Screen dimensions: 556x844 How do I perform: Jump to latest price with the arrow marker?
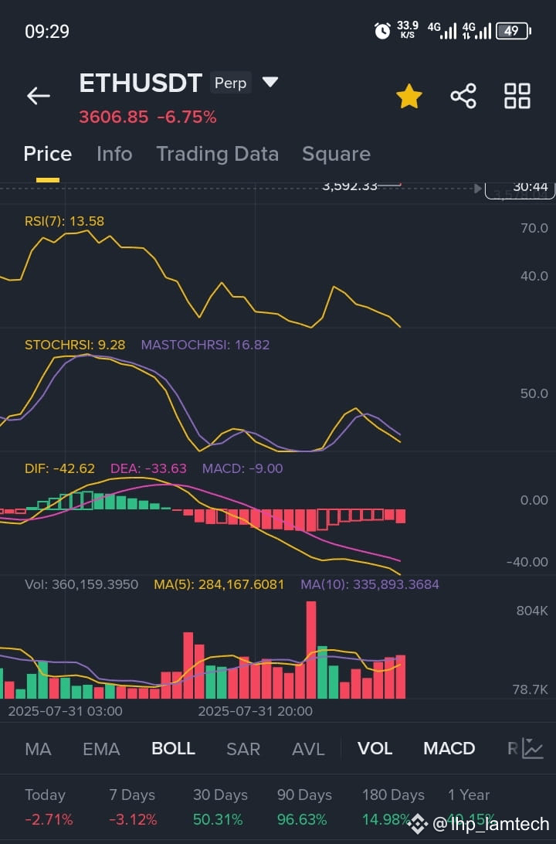477,189
